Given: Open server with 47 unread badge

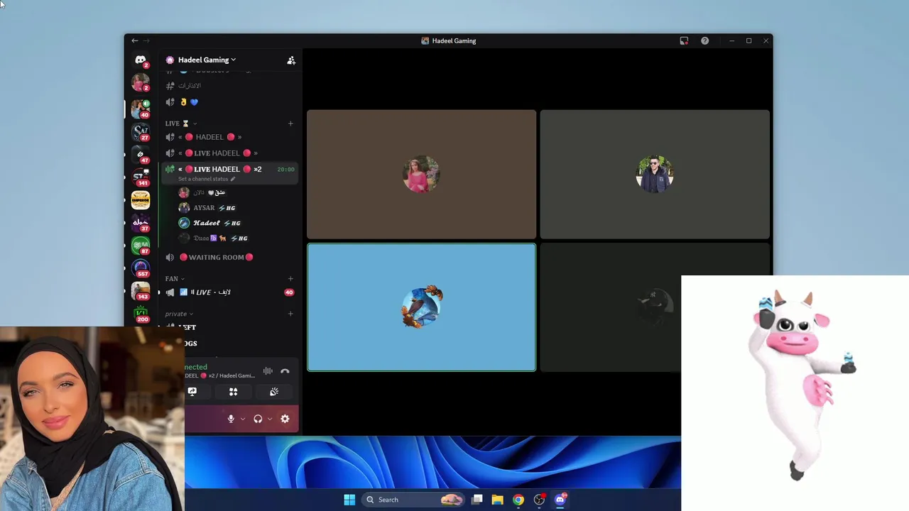Looking at the screenshot, I should click(141, 154).
